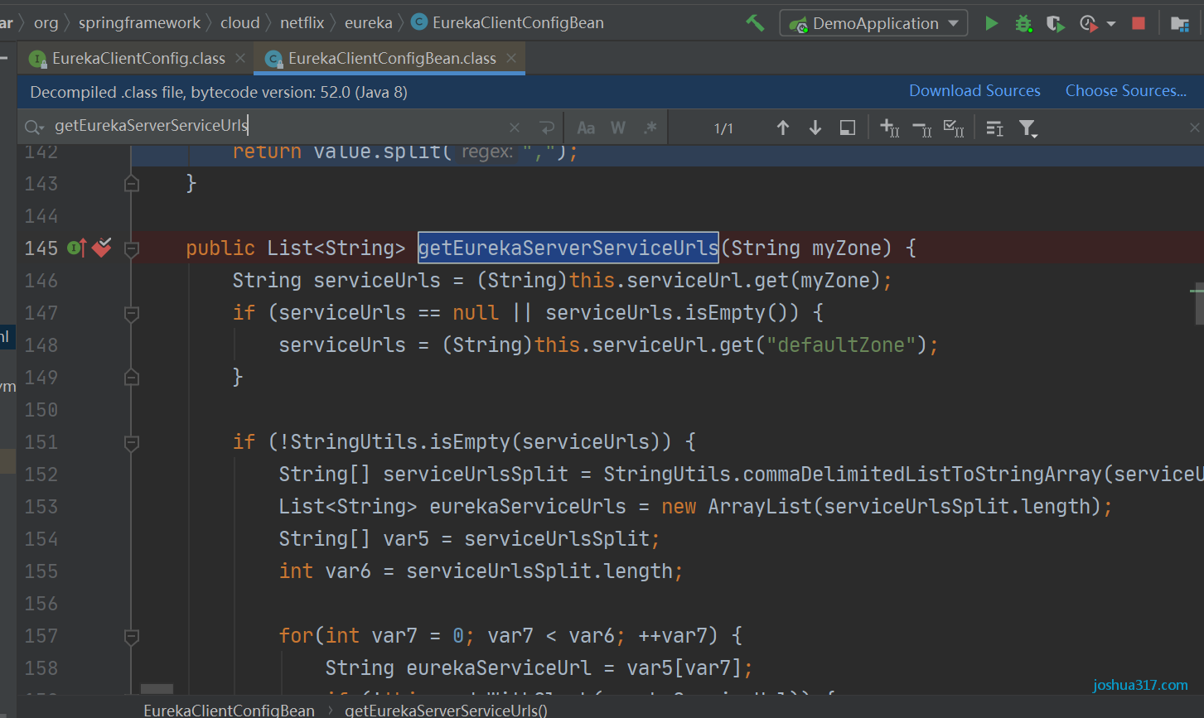Click the Build Project hammer icon

click(755, 23)
